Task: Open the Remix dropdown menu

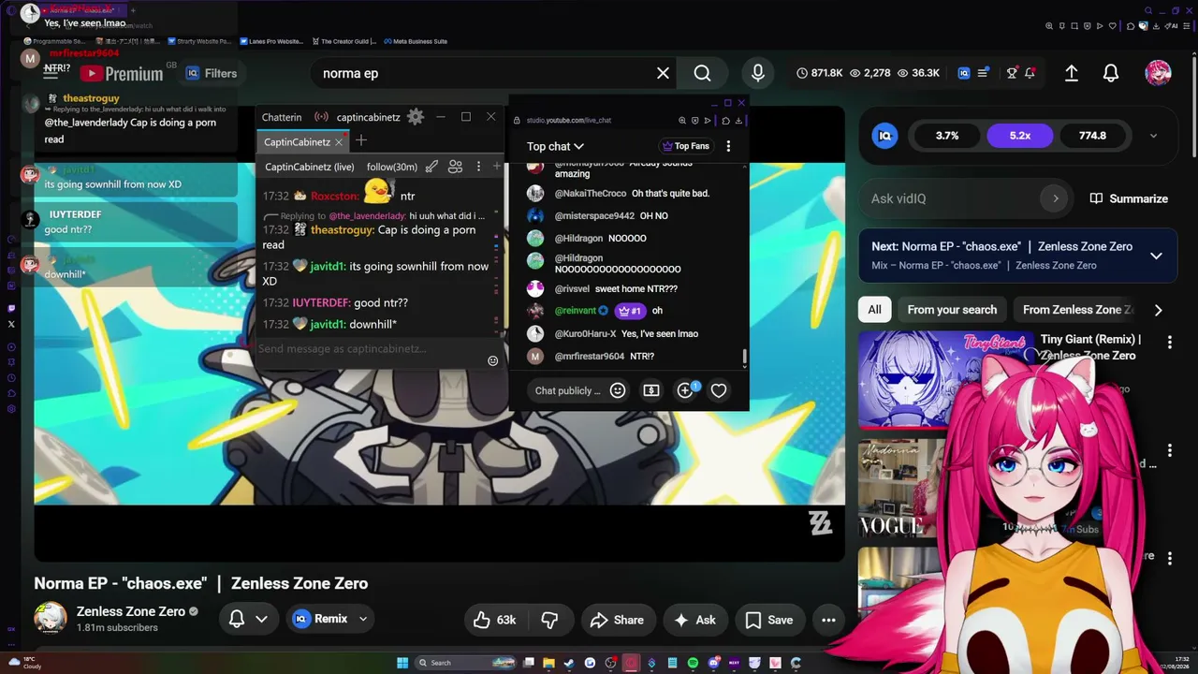Action: 330,620
